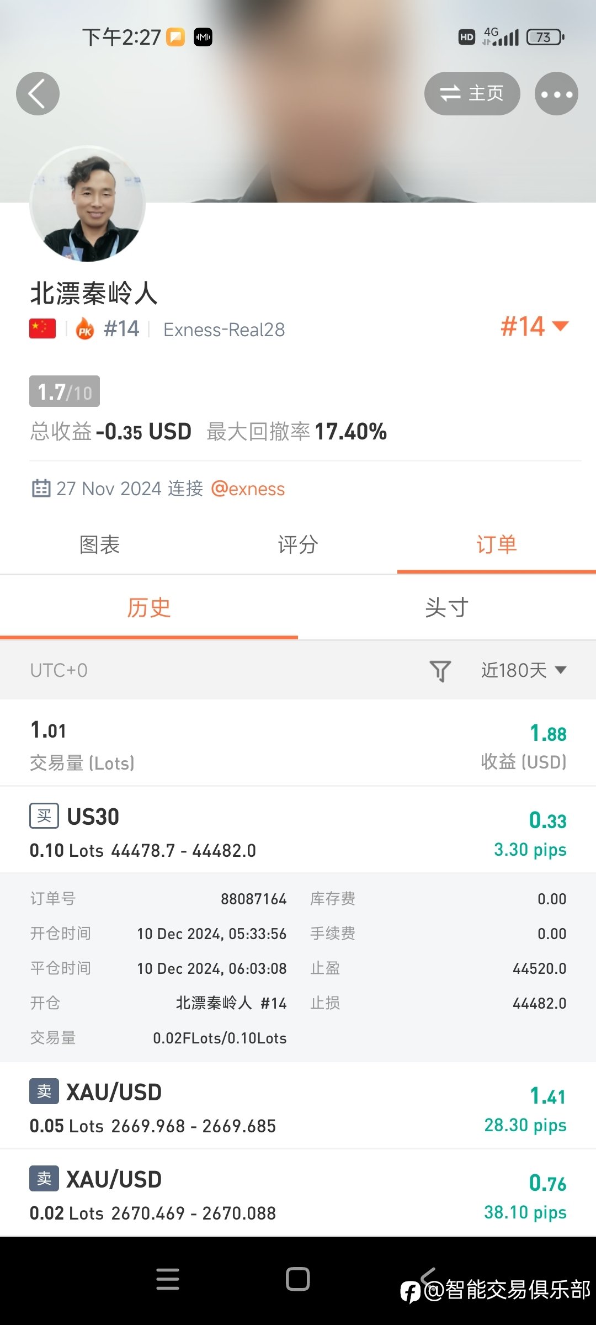Screen dimensions: 596x1325
Task: Open the three-dots more options menu
Action: pyautogui.click(x=556, y=94)
